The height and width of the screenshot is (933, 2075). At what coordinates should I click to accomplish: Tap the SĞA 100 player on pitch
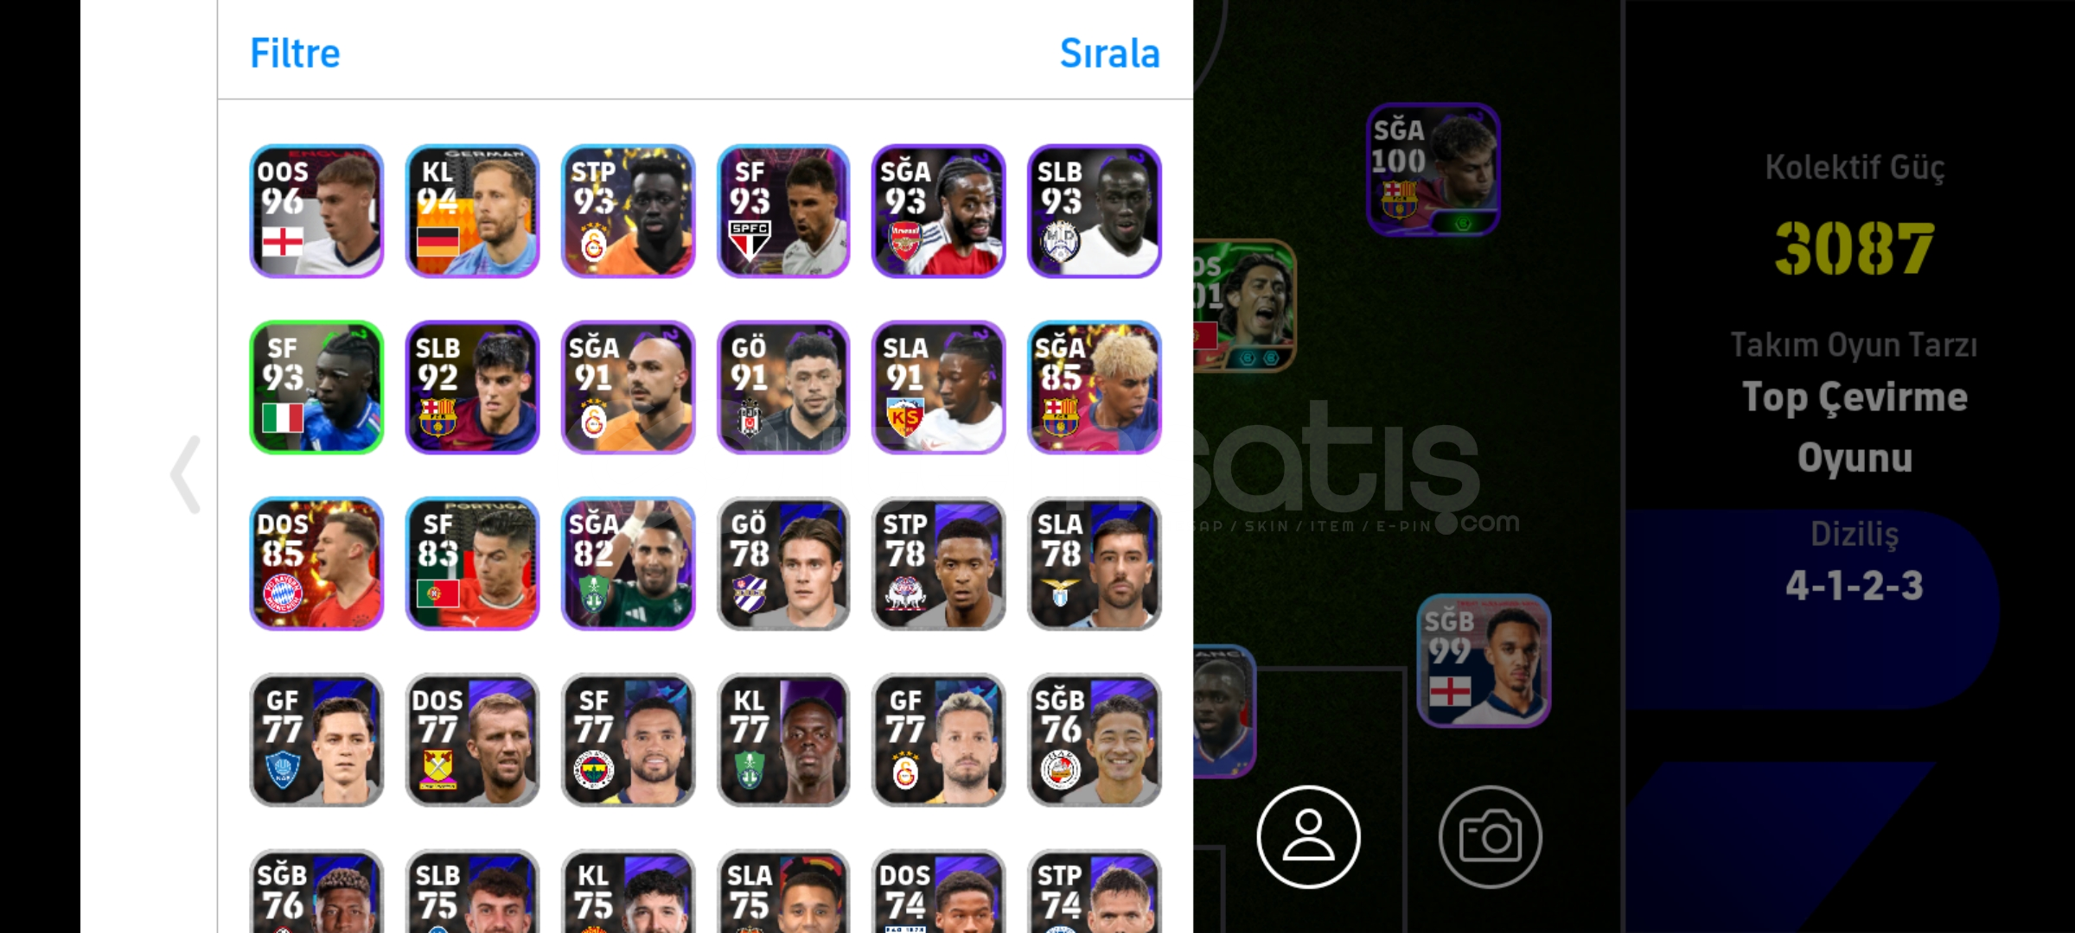(1433, 169)
